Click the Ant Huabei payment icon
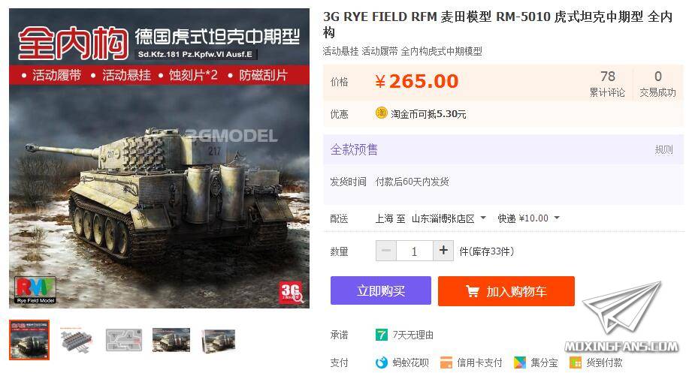 381,362
